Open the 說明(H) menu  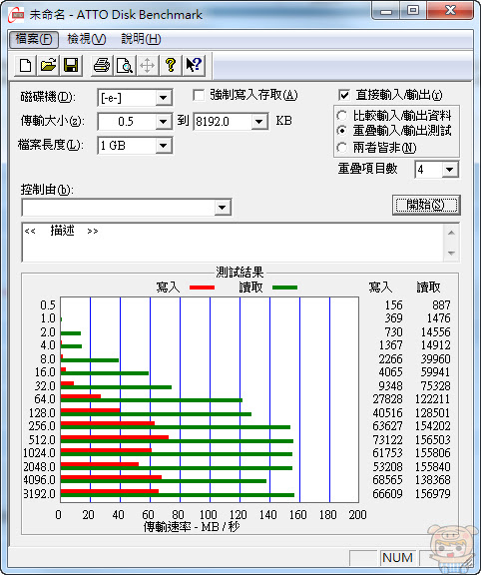pyautogui.click(x=141, y=39)
